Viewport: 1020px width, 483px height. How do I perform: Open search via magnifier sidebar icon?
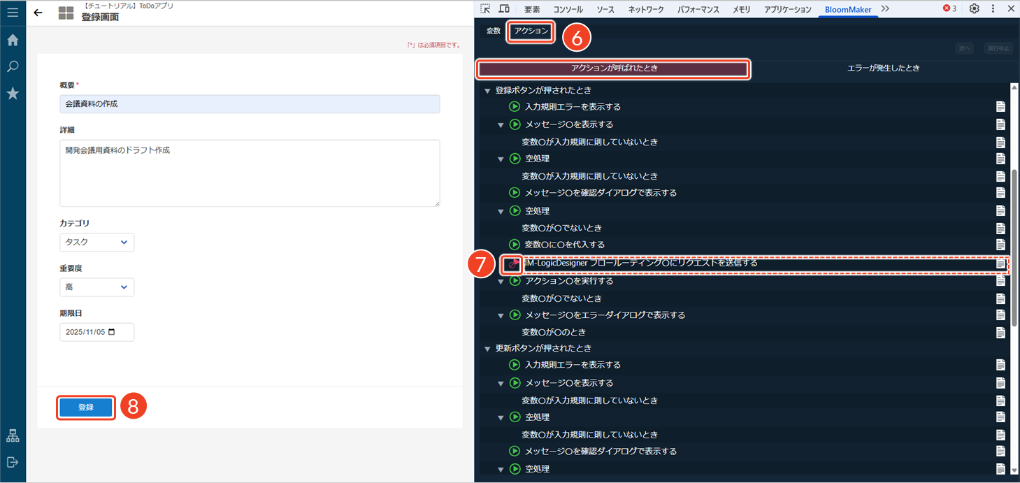13,67
